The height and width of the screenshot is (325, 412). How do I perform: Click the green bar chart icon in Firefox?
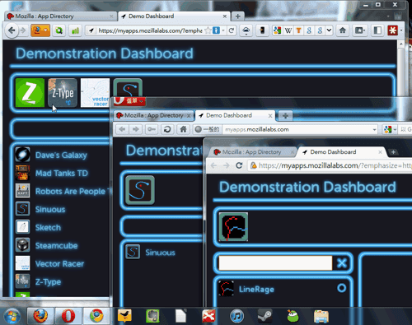[75, 30]
